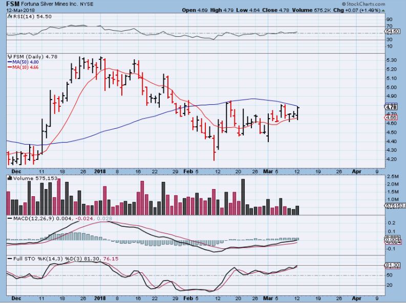
Task: Click the 5.30 price axis label
Action: (x=392, y=60)
